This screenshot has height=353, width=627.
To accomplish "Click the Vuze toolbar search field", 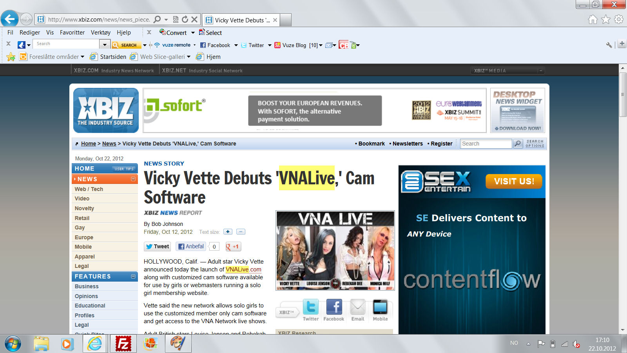I will click(65, 44).
